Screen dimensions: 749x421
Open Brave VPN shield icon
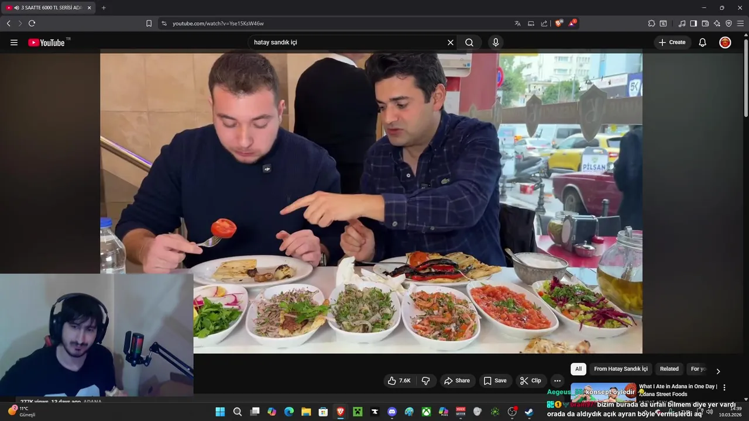729,23
